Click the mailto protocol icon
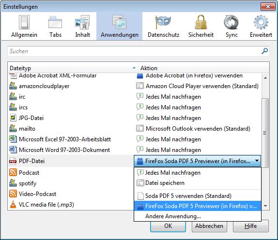Viewport: 278px width, 240px height. tap(13, 128)
